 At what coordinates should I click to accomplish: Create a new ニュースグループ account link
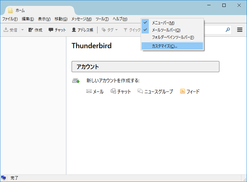(x=159, y=91)
